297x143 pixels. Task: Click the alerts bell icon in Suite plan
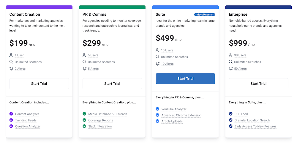pos(157,64)
